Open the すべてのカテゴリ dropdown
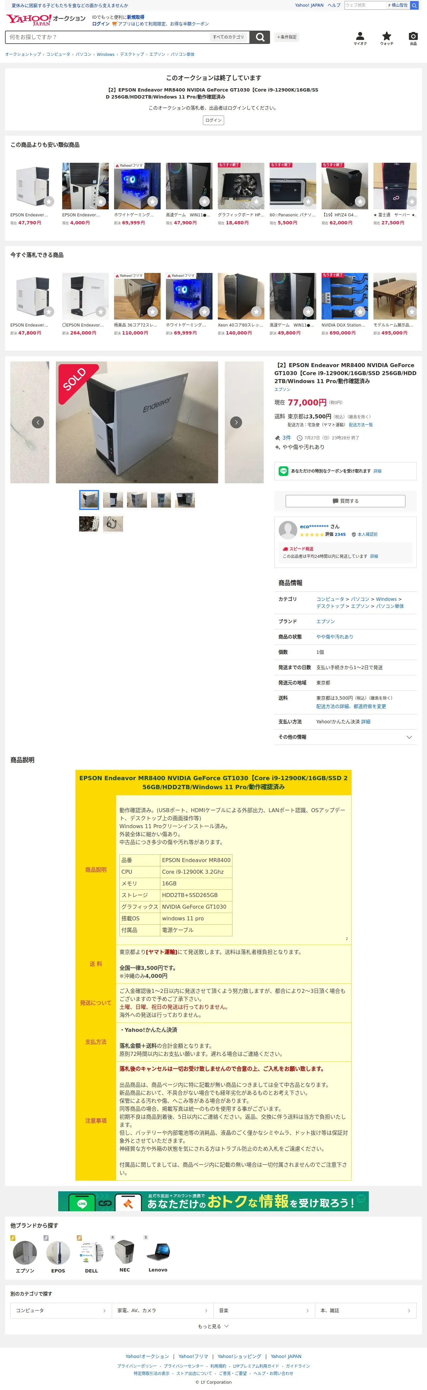Image resolution: width=427 pixels, height=1390 pixels. coord(228,37)
